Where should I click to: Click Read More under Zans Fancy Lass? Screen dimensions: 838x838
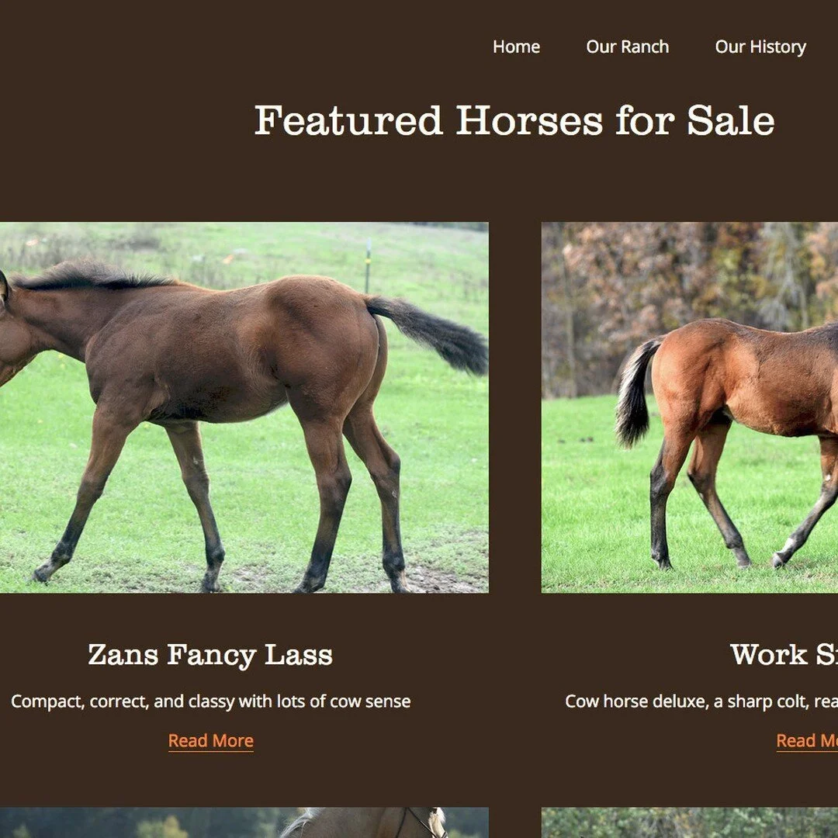(210, 741)
